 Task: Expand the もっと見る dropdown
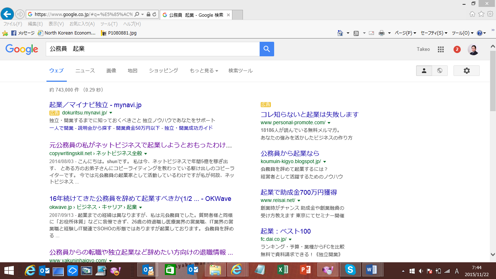[x=204, y=71]
